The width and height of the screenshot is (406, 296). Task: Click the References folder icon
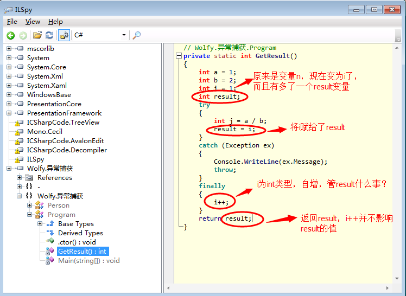point(29,178)
